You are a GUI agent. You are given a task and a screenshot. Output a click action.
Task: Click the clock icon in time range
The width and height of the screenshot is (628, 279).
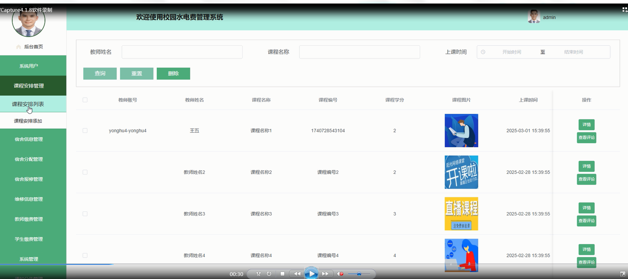click(483, 52)
